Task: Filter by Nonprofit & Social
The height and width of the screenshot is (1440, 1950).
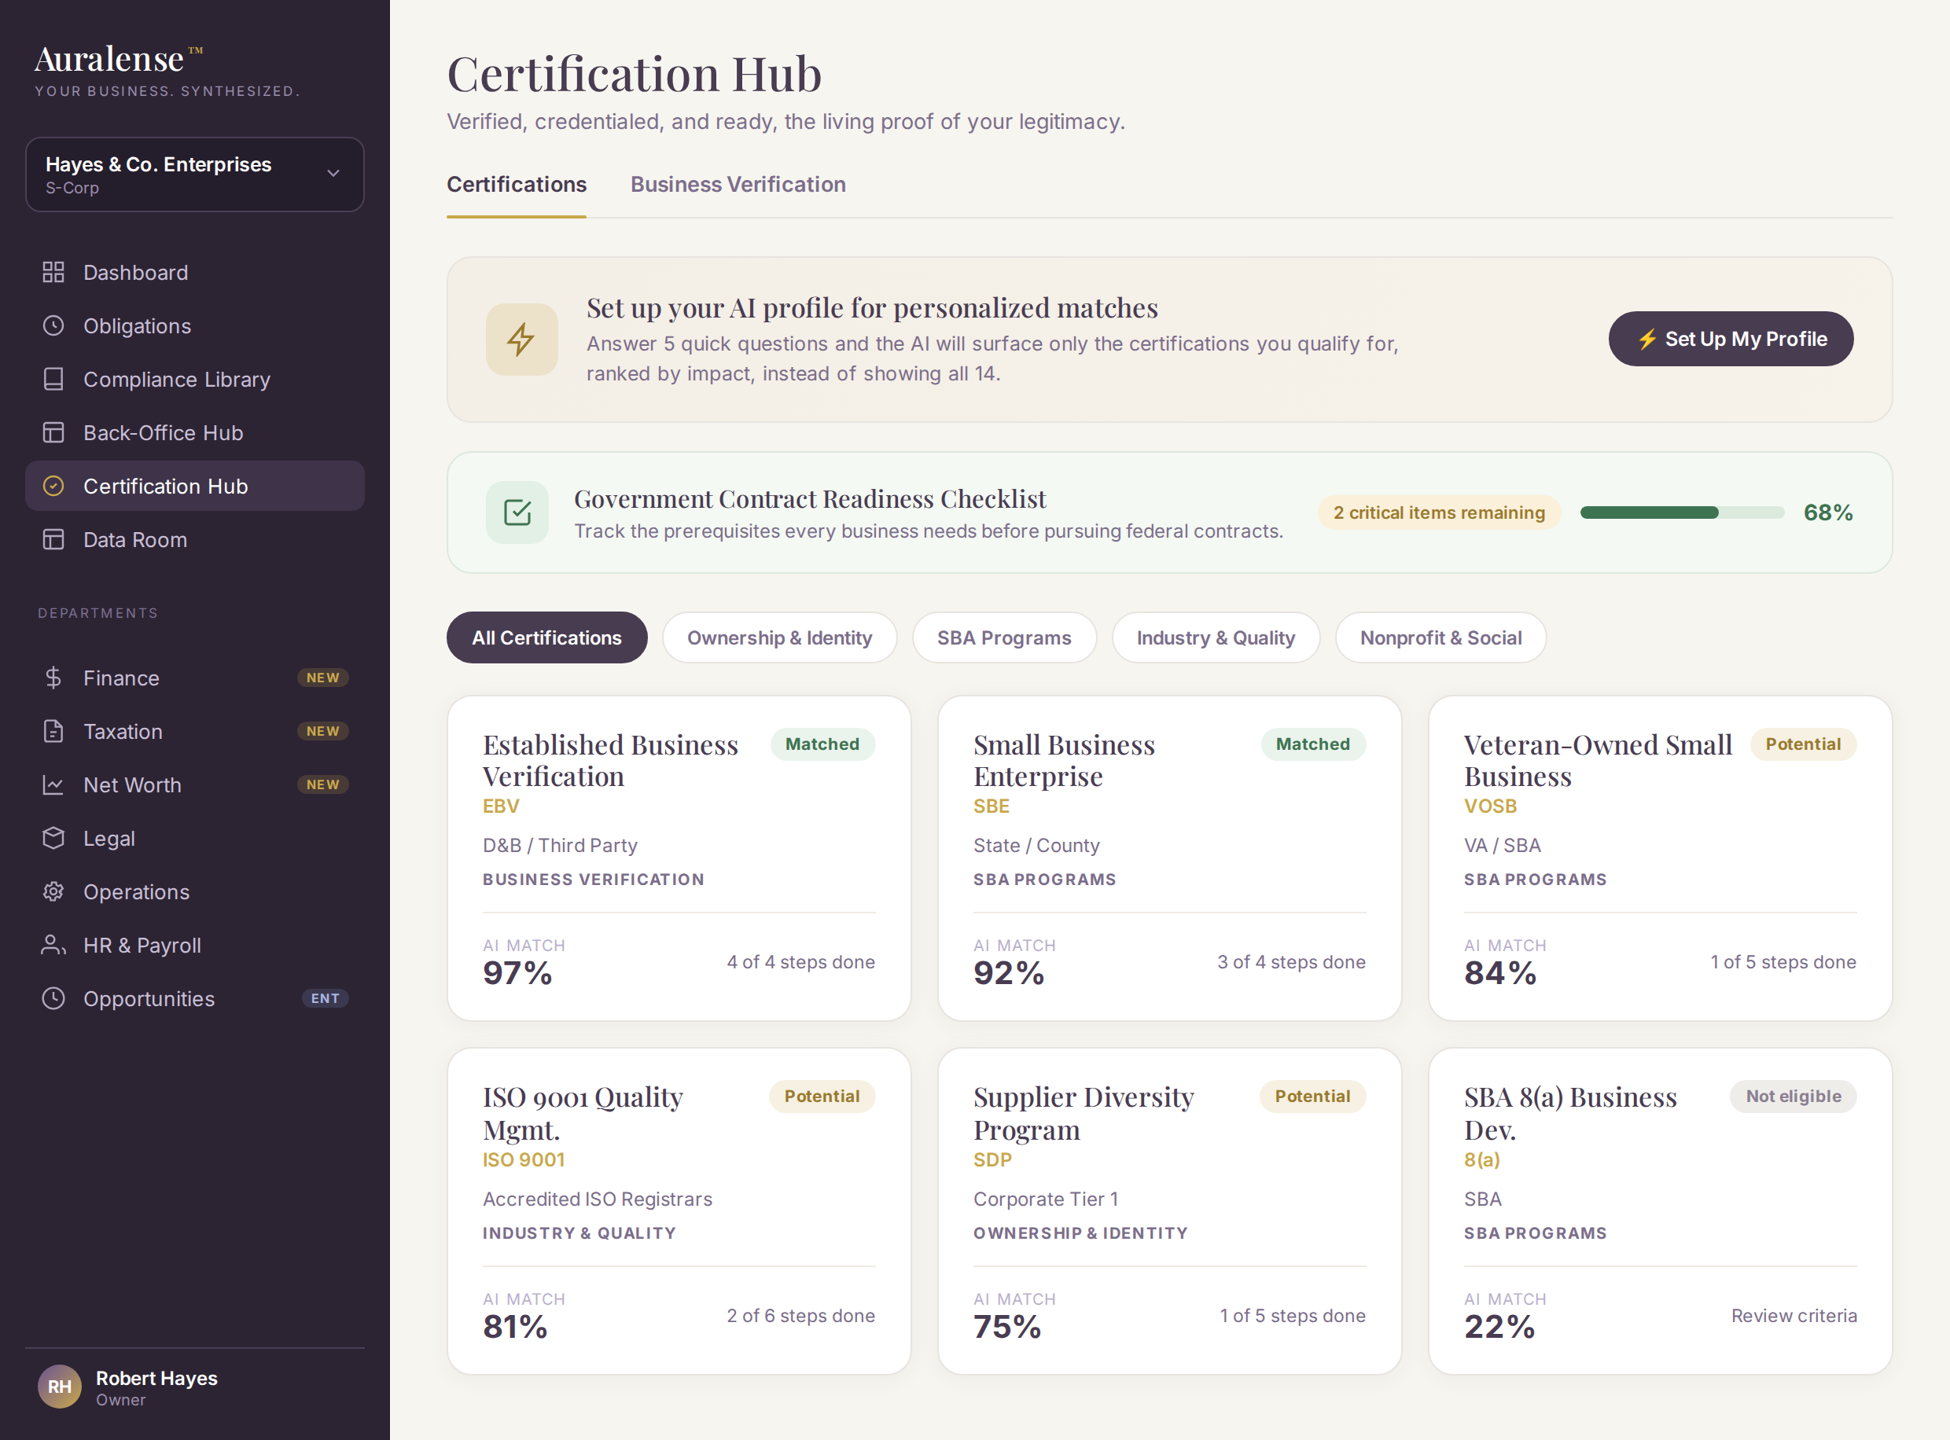Action: pos(1440,637)
